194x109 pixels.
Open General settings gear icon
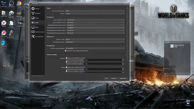(33, 8)
